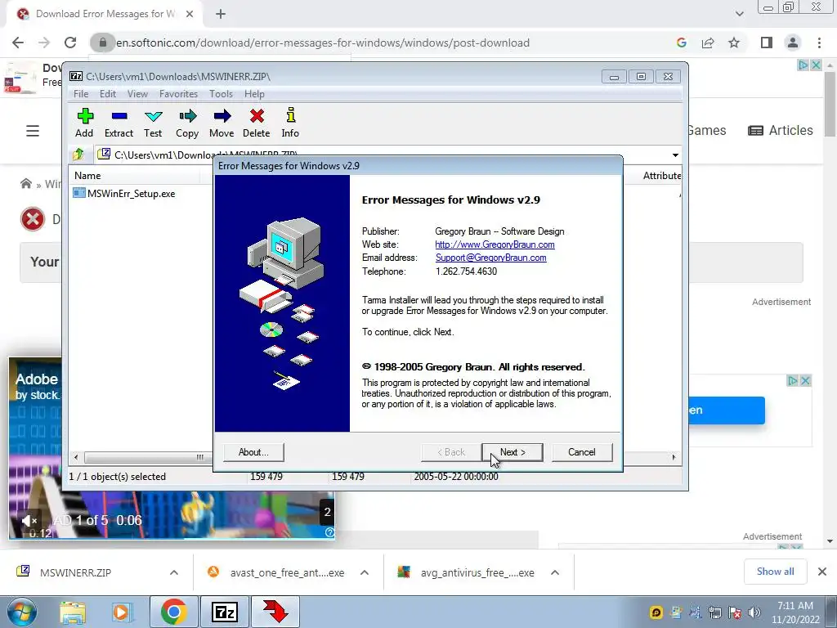Click the 7-Zip horizontal scrollbar thumb
The width and height of the screenshot is (837, 628).
(147, 457)
